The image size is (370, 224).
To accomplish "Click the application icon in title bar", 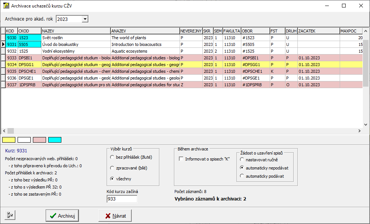I will [x=6, y=6].
